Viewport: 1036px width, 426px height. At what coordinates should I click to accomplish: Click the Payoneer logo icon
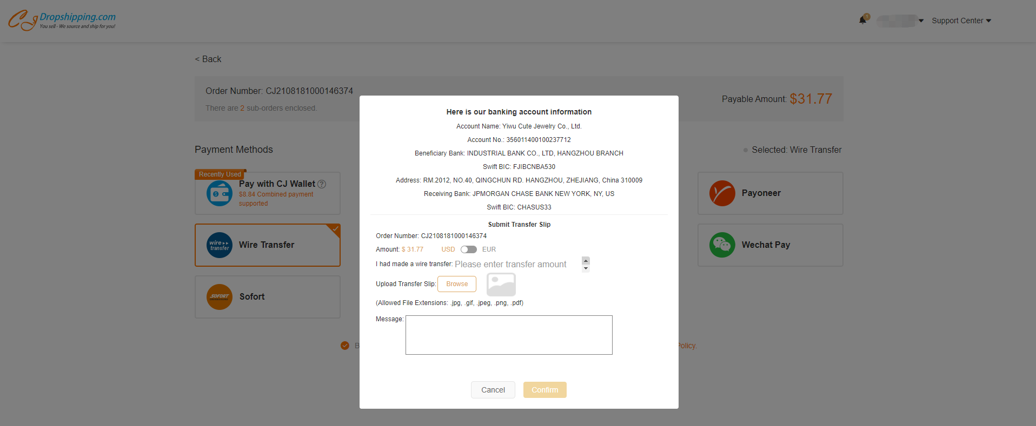(722, 193)
